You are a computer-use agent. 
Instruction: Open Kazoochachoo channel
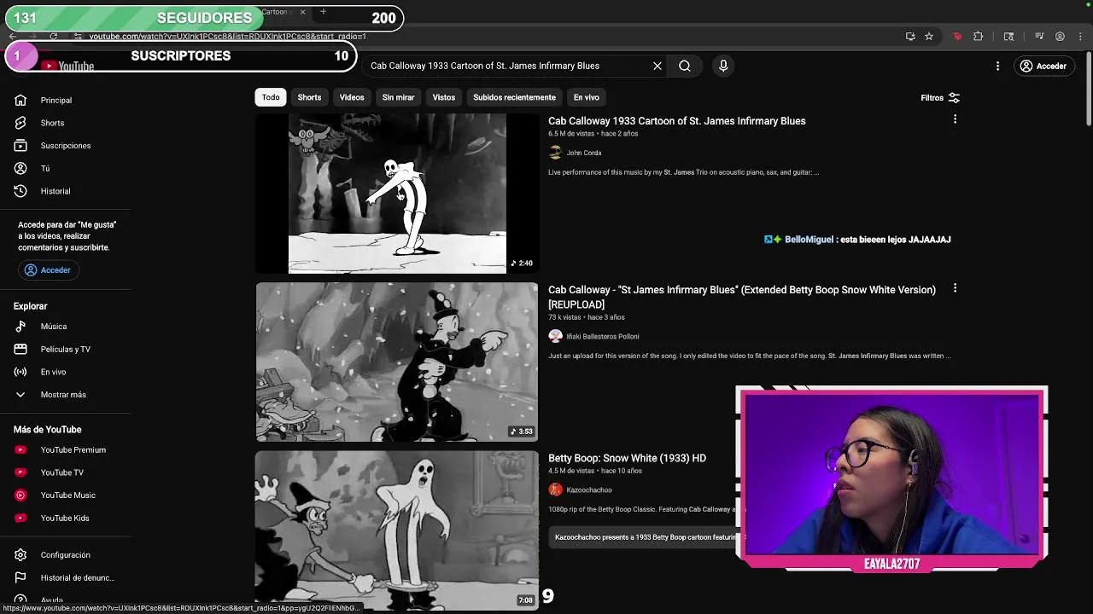tap(589, 490)
